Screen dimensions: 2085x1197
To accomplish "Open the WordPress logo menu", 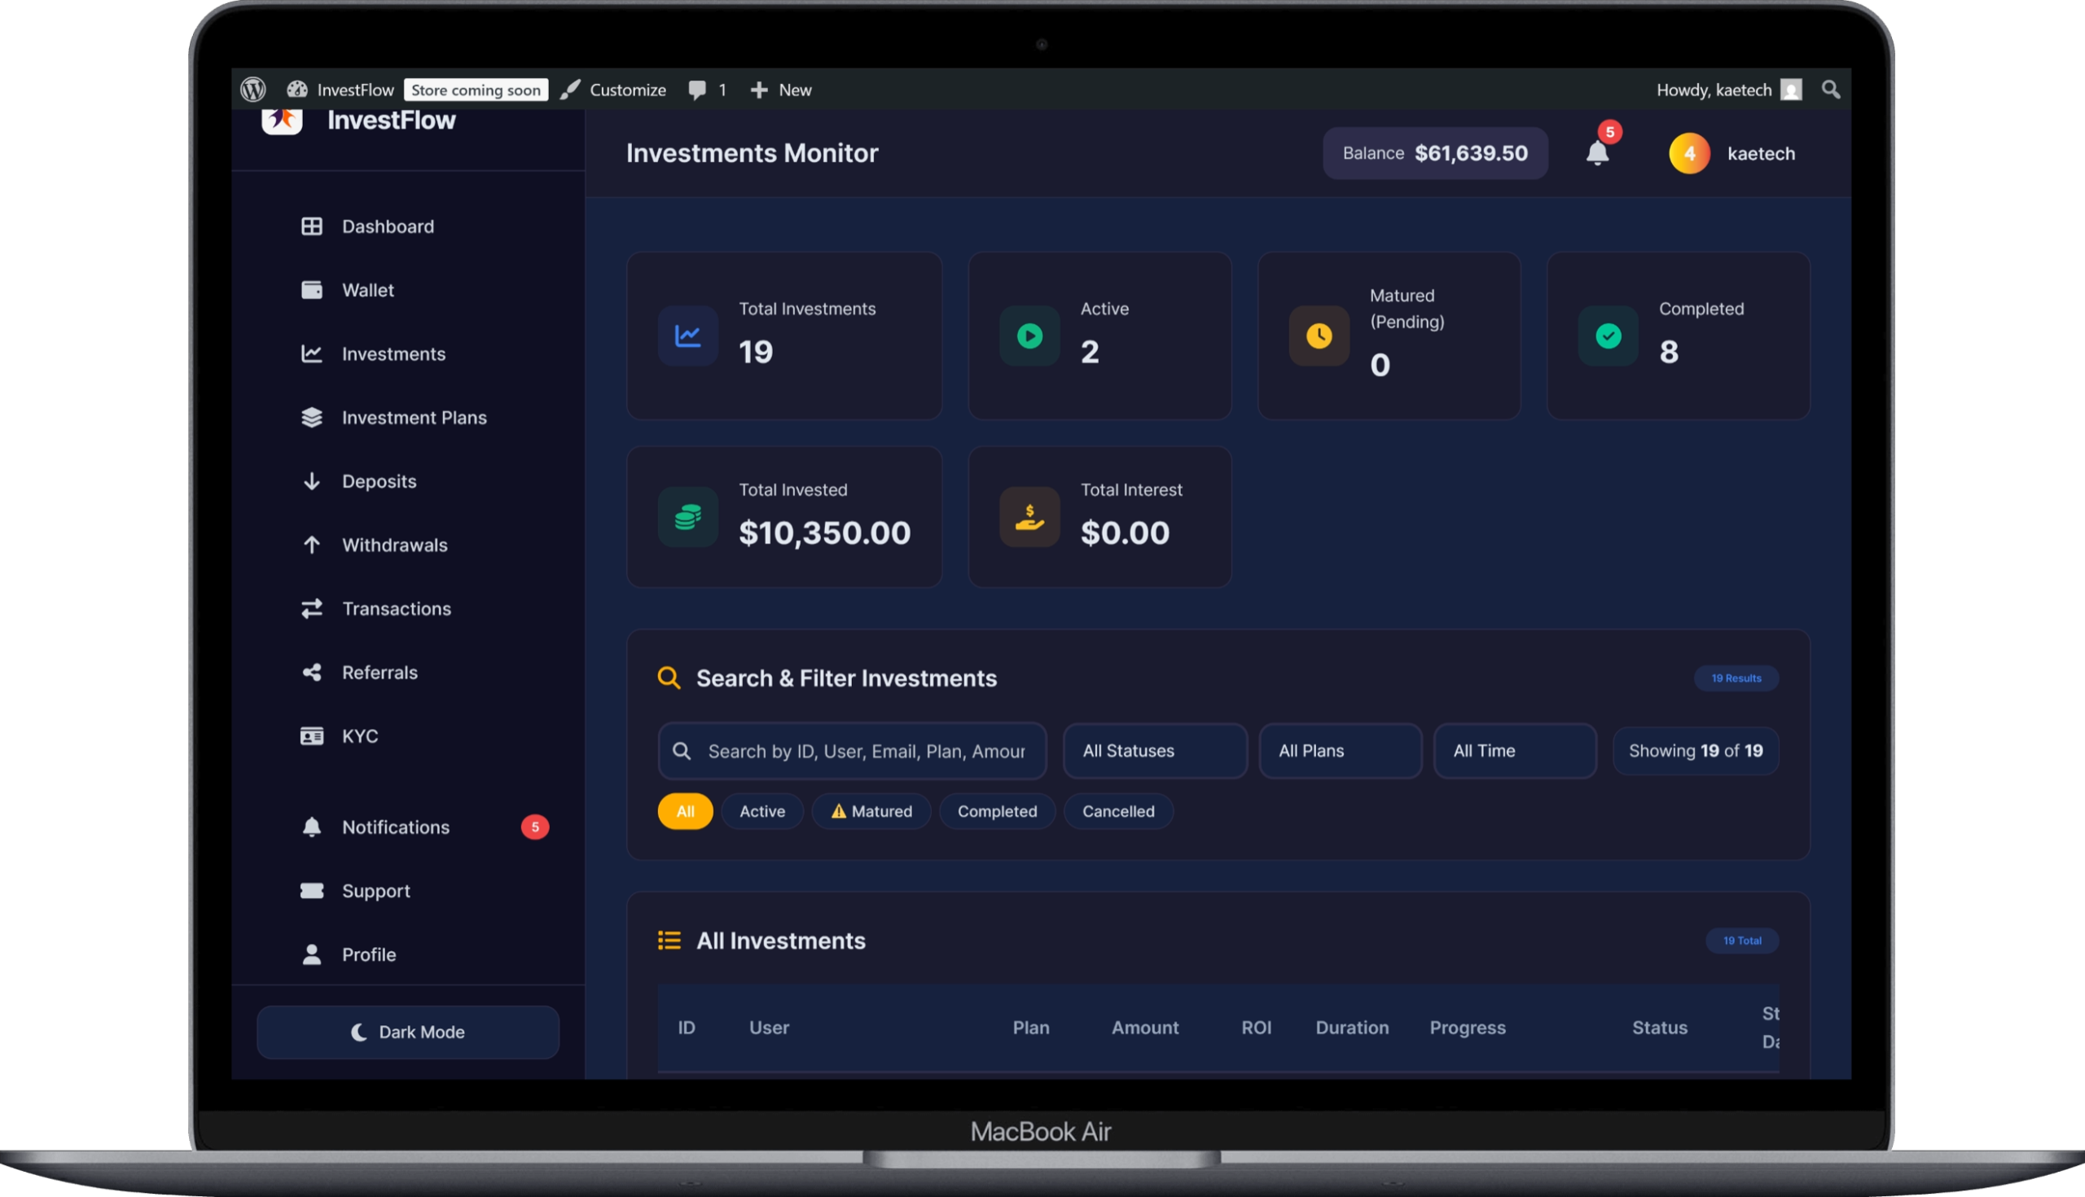I will 253,90.
